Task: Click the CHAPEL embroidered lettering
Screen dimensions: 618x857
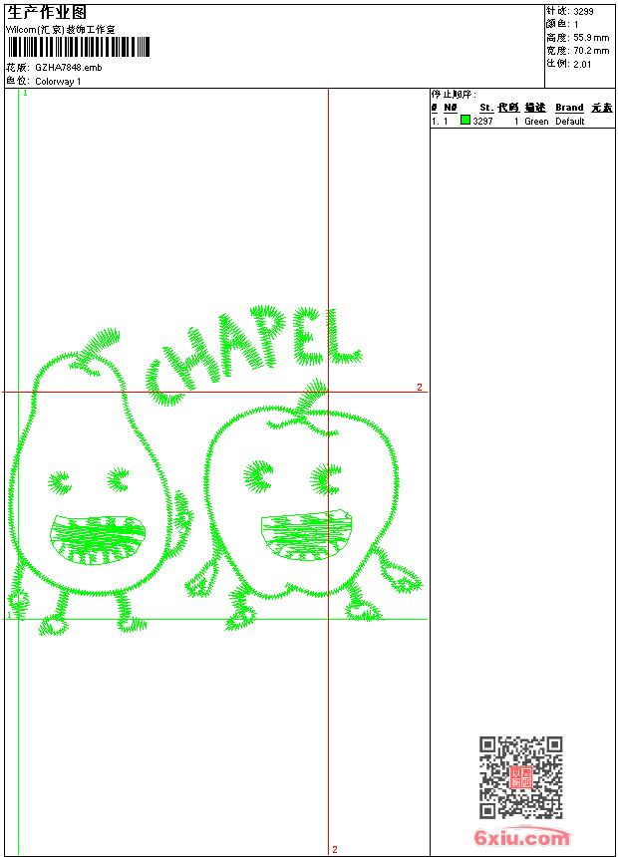Action: [x=253, y=355]
